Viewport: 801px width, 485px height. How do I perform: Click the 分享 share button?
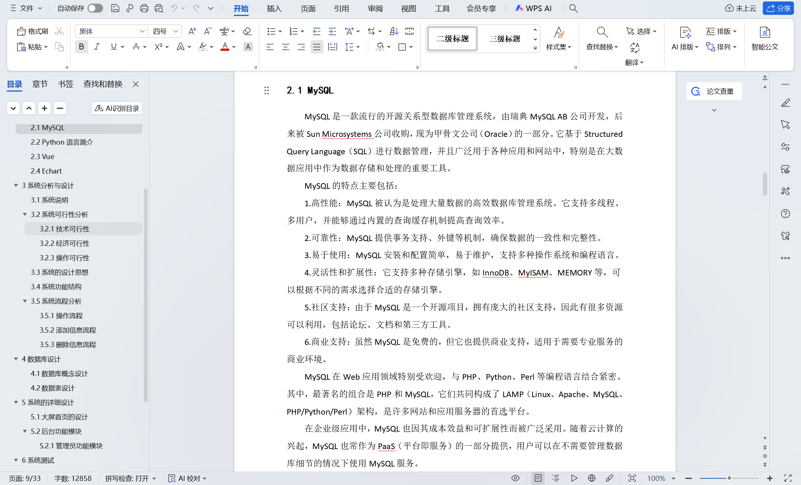tap(778, 8)
